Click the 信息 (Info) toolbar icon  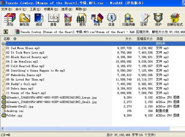tap(112, 19)
